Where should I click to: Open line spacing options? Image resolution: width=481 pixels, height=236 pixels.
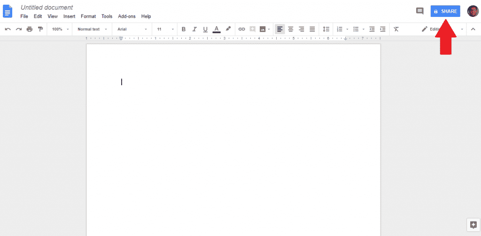pos(326,29)
